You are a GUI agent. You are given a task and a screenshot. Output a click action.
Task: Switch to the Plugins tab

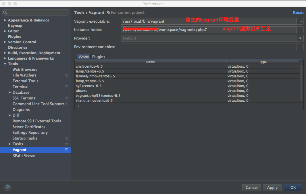tap(99, 57)
